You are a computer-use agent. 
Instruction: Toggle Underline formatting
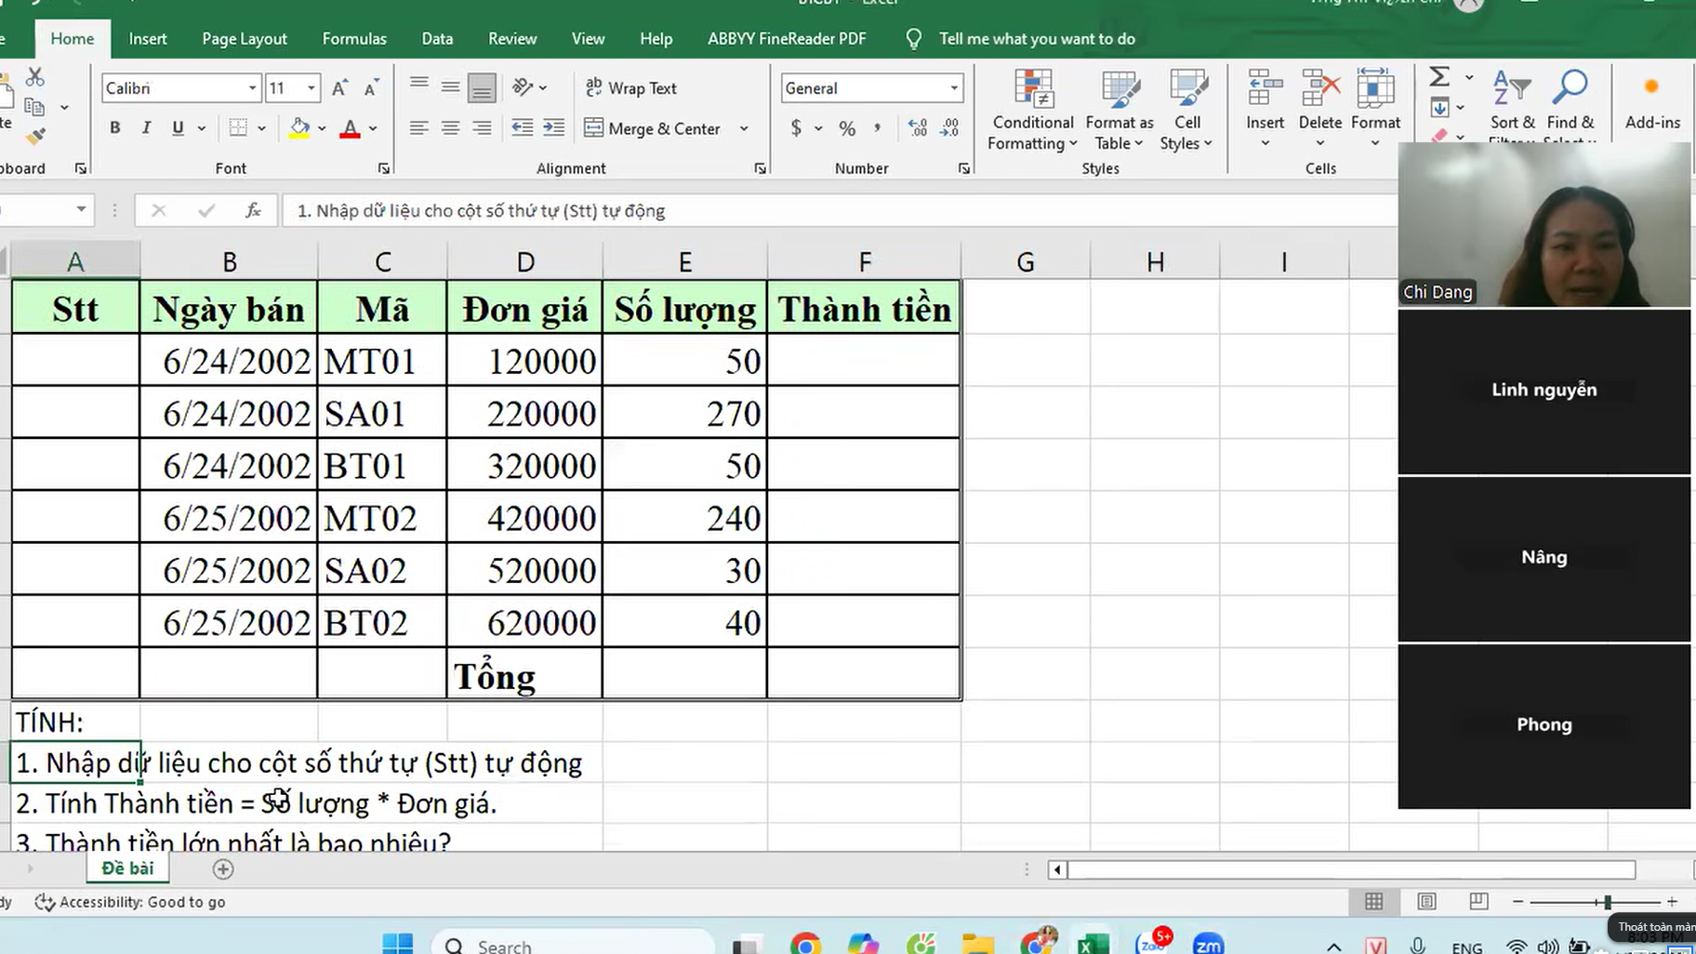pyautogui.click(x=178, y=128)
